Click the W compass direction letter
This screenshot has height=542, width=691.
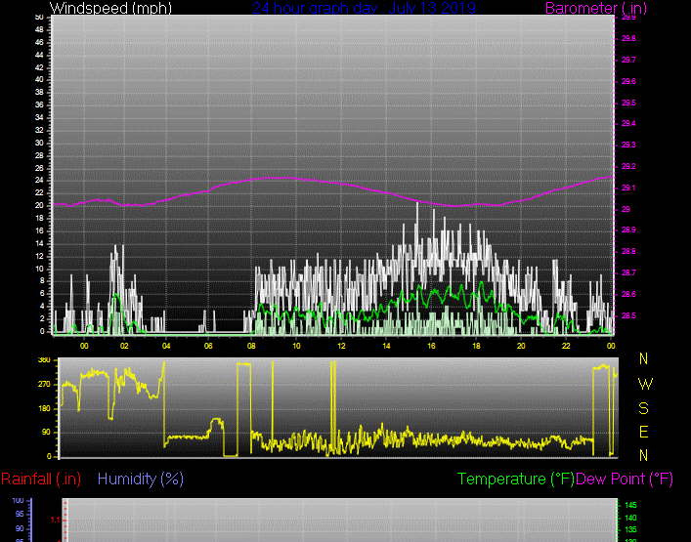pyautogui.click(x=644, y=384)
